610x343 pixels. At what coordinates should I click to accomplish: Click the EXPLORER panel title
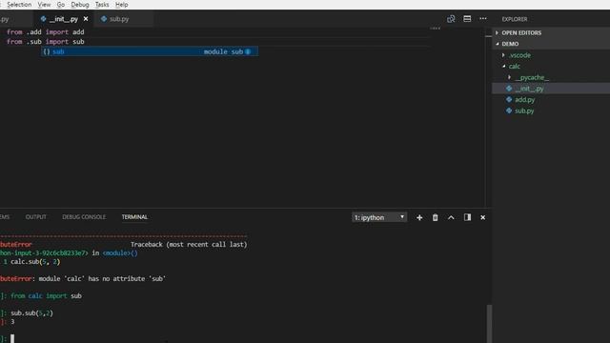click(515, 19)
